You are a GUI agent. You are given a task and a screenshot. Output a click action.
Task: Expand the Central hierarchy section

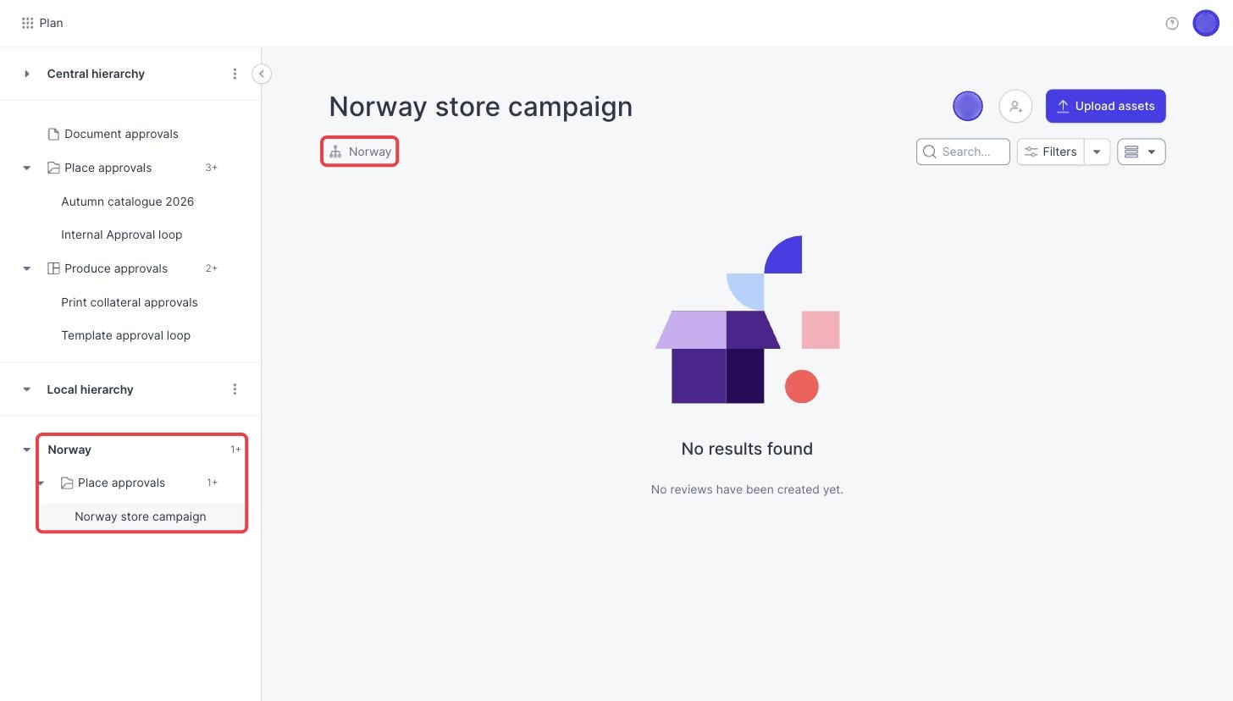pos(27,74)
